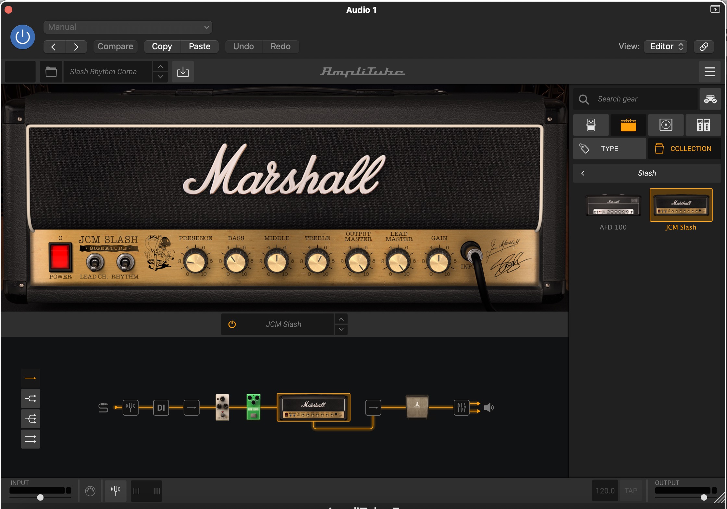Toggle the red POWER switch on amp
727x509 pixels.
(x=60, y=257)
